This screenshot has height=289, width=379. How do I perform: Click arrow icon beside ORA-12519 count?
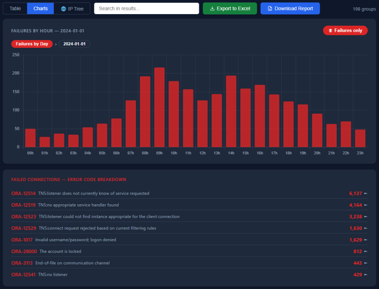coord(366,205)
